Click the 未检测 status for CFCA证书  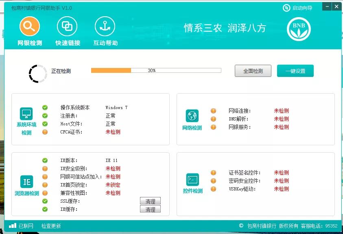coord(113,132)
